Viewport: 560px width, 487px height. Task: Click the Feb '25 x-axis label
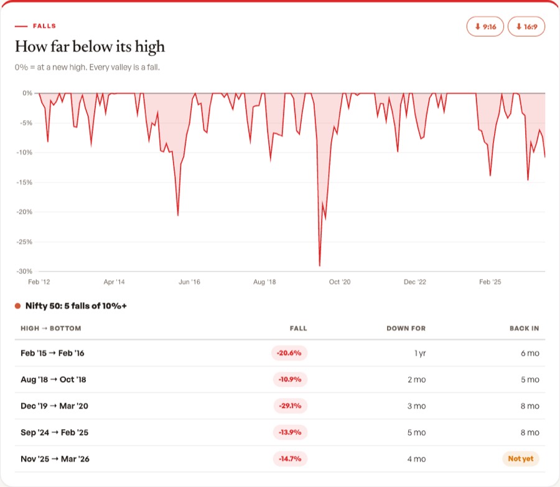point(490,282)
